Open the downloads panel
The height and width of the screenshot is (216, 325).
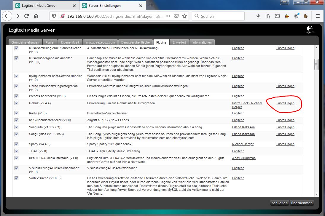pyautogui.click(x=258, y=16)
